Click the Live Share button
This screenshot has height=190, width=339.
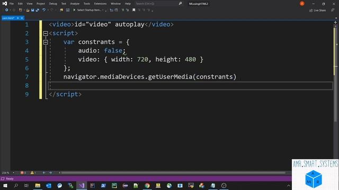318,11
